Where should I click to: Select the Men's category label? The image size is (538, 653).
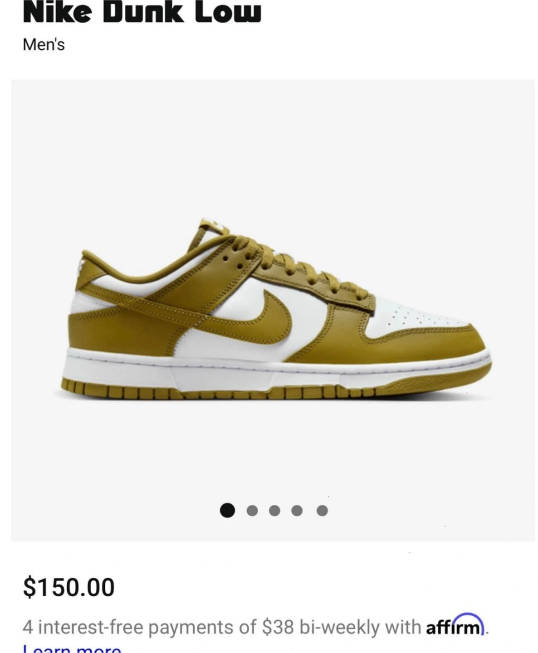click(44, 44)
